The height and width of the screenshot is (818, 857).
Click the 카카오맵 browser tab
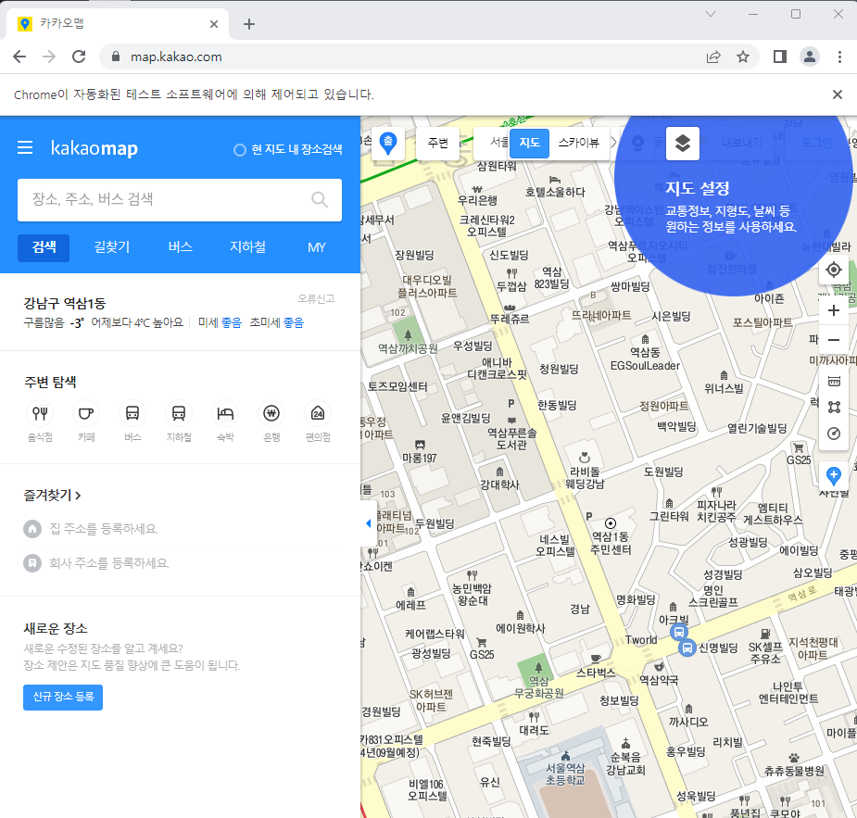117,24
